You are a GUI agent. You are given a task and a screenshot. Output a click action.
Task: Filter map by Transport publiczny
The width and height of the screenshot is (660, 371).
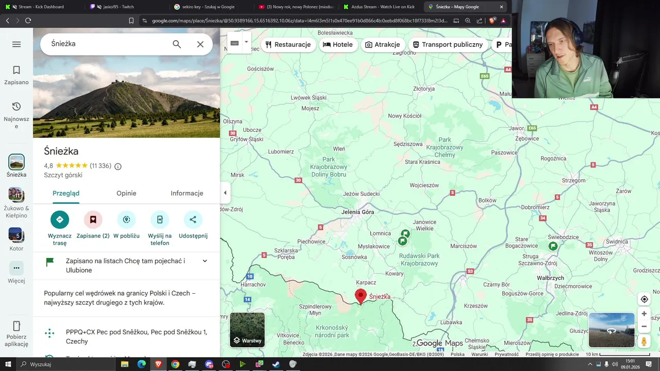click(x=448, y=45)
